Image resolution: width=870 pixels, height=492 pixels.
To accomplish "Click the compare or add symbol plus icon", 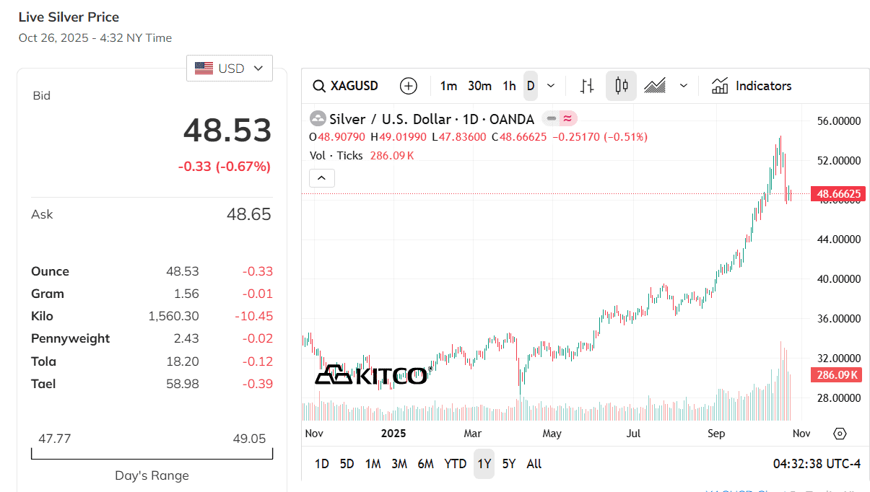I will 409,86.
